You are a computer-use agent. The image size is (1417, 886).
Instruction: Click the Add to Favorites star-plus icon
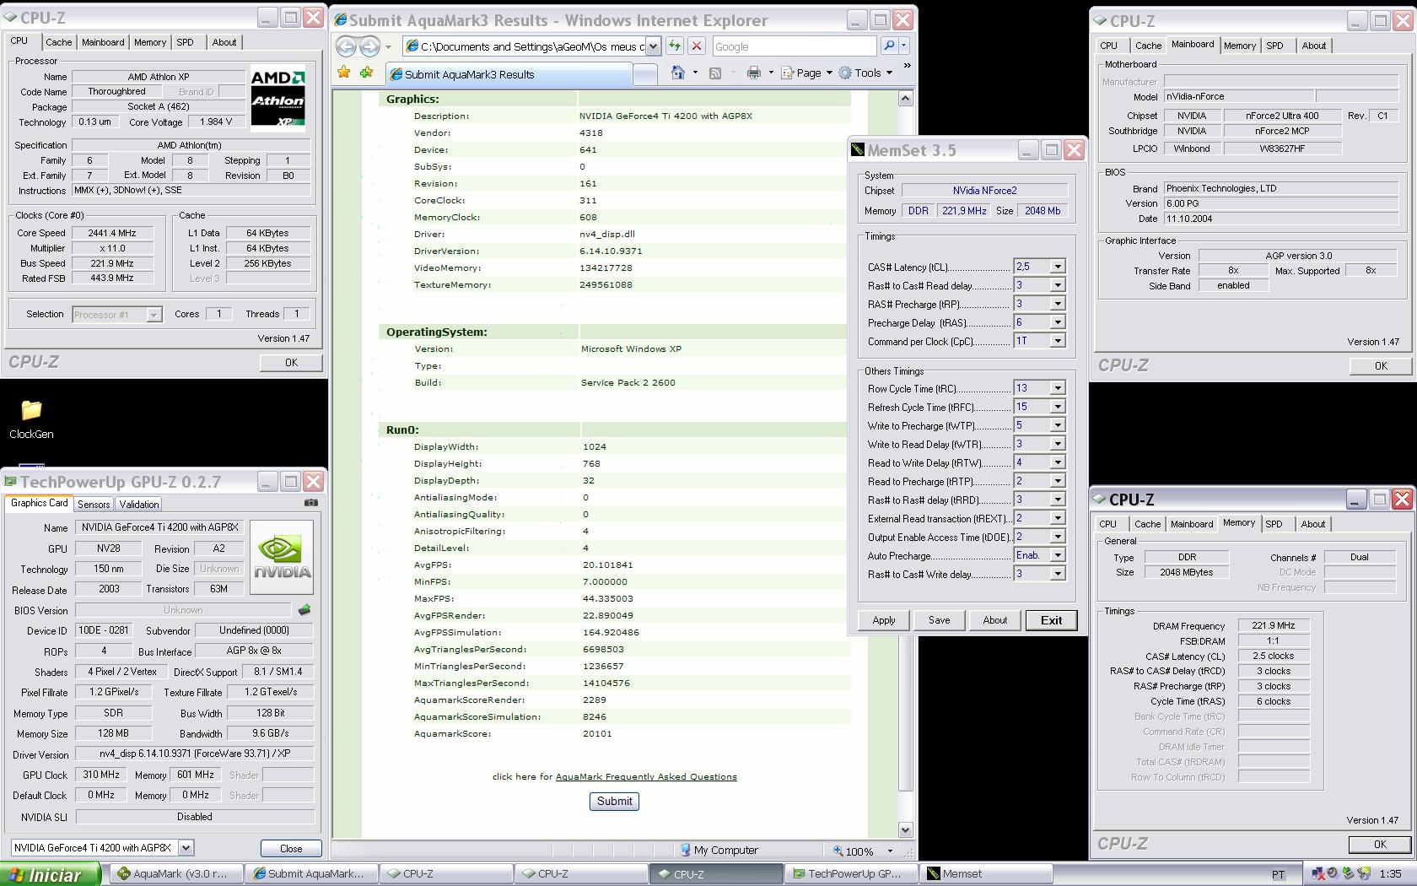tap(367, 73)
